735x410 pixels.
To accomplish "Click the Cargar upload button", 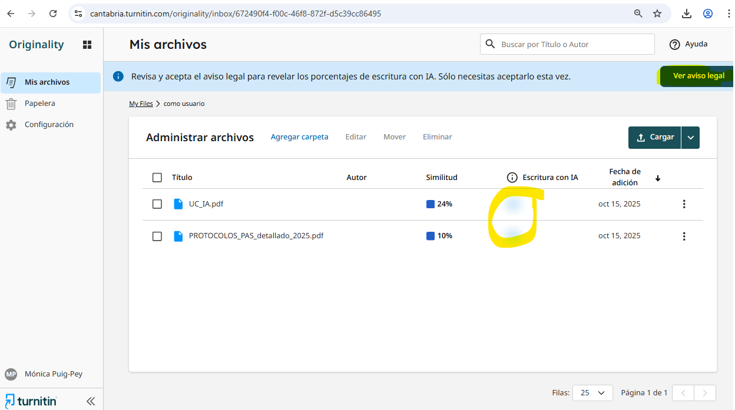I will (655, 137).
